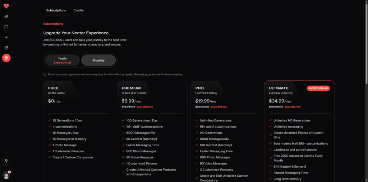The height and width of the screenshot is (182, 368).
Task: Select the red diamond subscriptions icon
Action: pos(6,58)
